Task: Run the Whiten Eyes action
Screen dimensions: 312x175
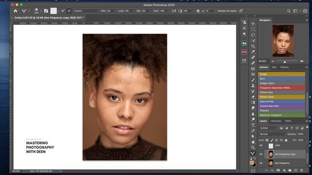Action: pos(281,92)
